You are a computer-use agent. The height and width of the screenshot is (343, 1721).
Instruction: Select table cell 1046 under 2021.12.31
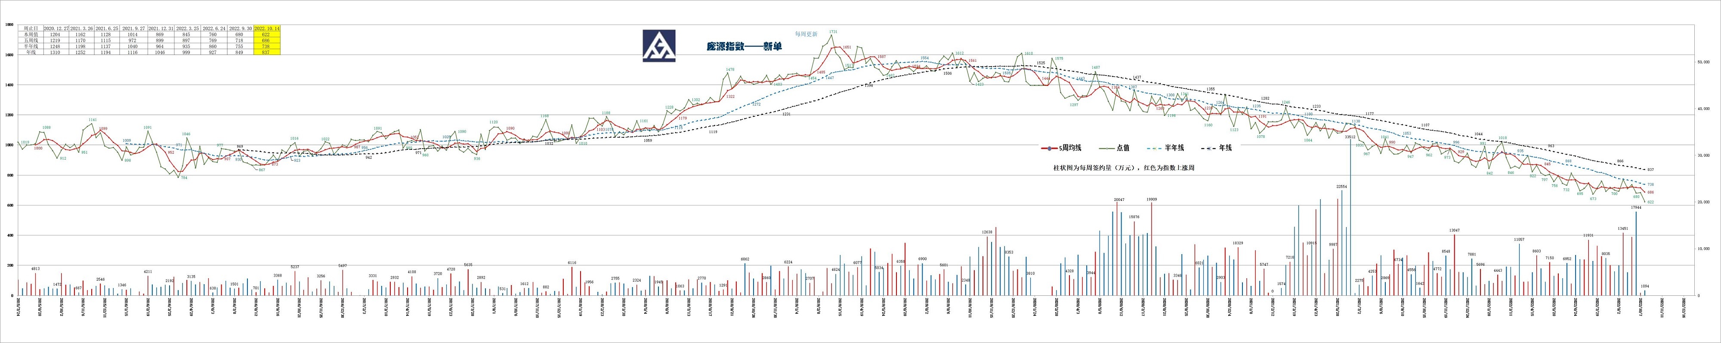click(161, 52)
